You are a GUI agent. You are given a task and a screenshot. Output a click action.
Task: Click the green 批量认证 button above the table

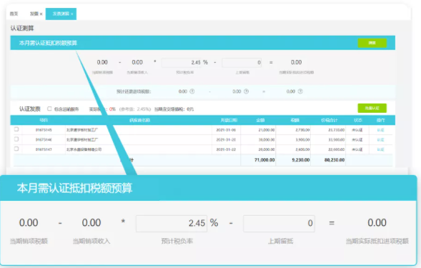[372, 108]
